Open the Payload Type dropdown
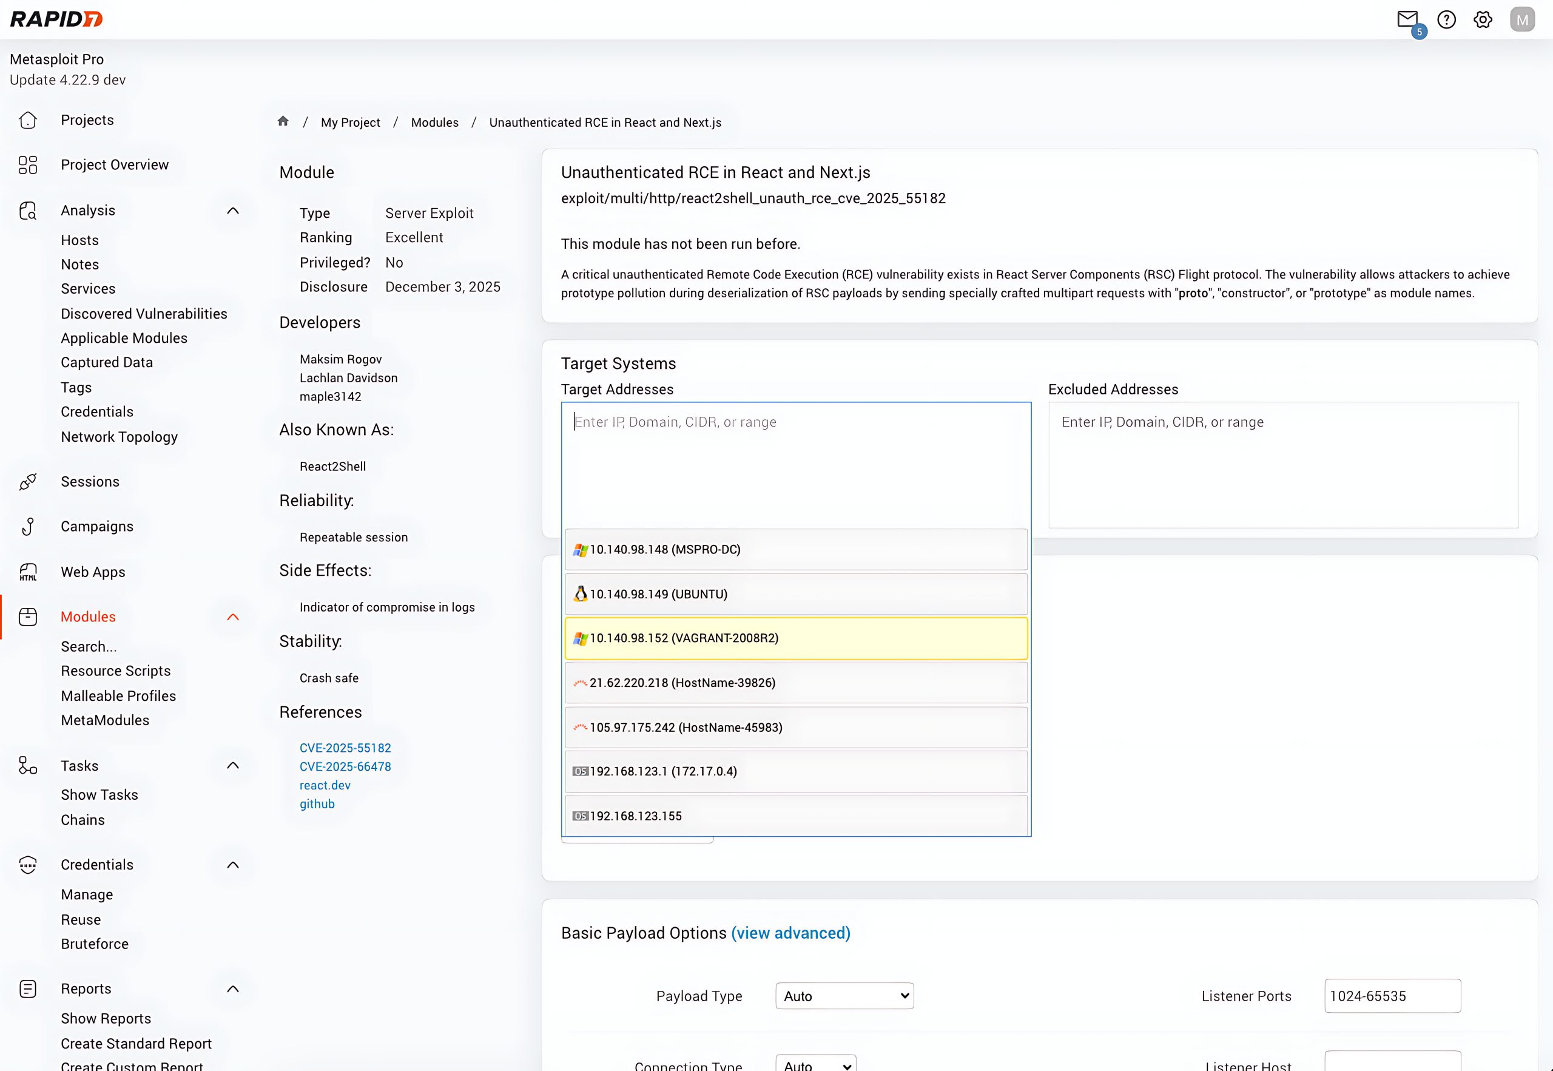 (x=844, y=996)
